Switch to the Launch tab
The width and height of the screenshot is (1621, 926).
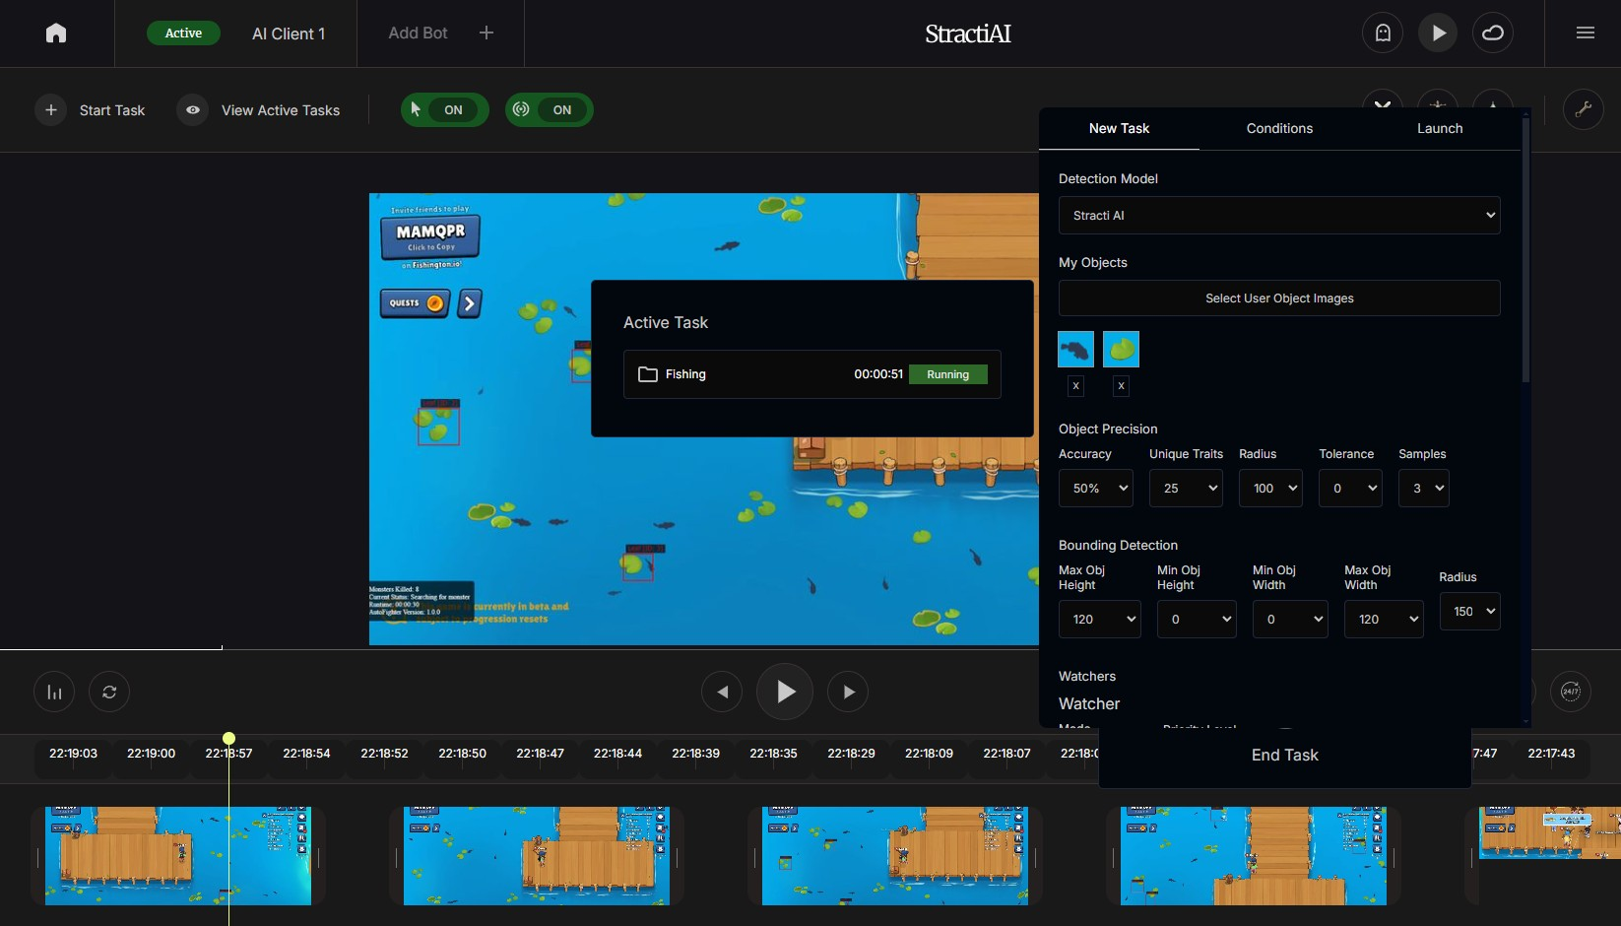(1440, 128)
